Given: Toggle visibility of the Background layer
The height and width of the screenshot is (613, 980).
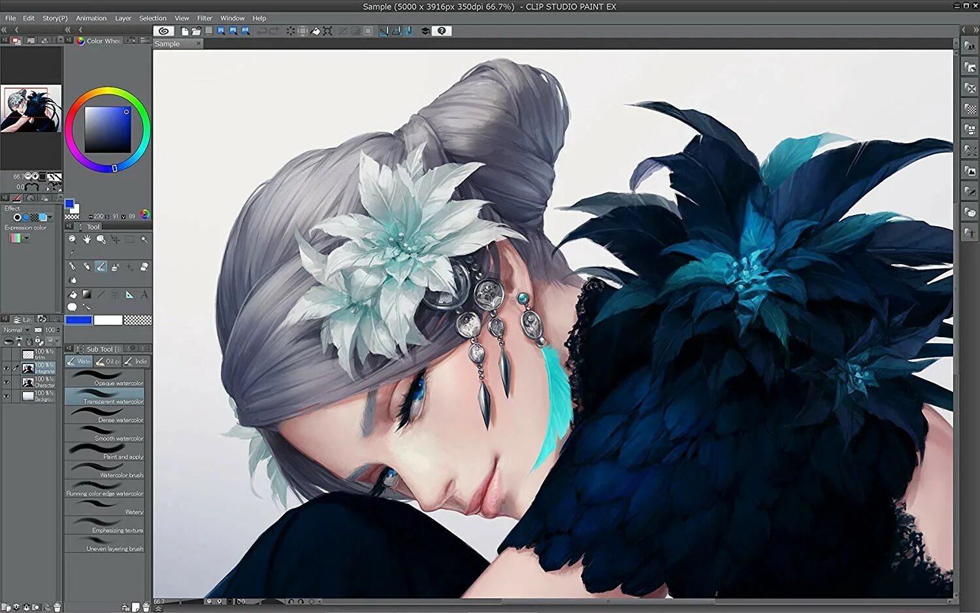Looking at the screenshot, I should 7,396.
